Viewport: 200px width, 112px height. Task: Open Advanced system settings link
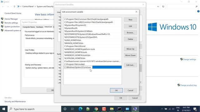(12, 30)
